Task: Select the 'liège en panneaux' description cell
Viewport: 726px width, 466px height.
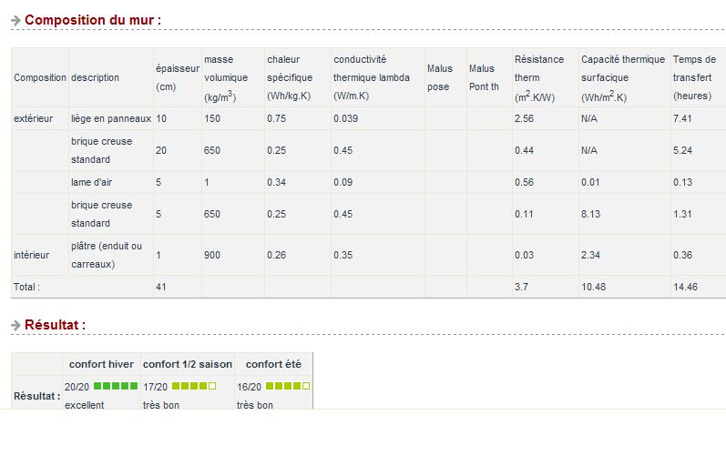Action: click(111, 118)
